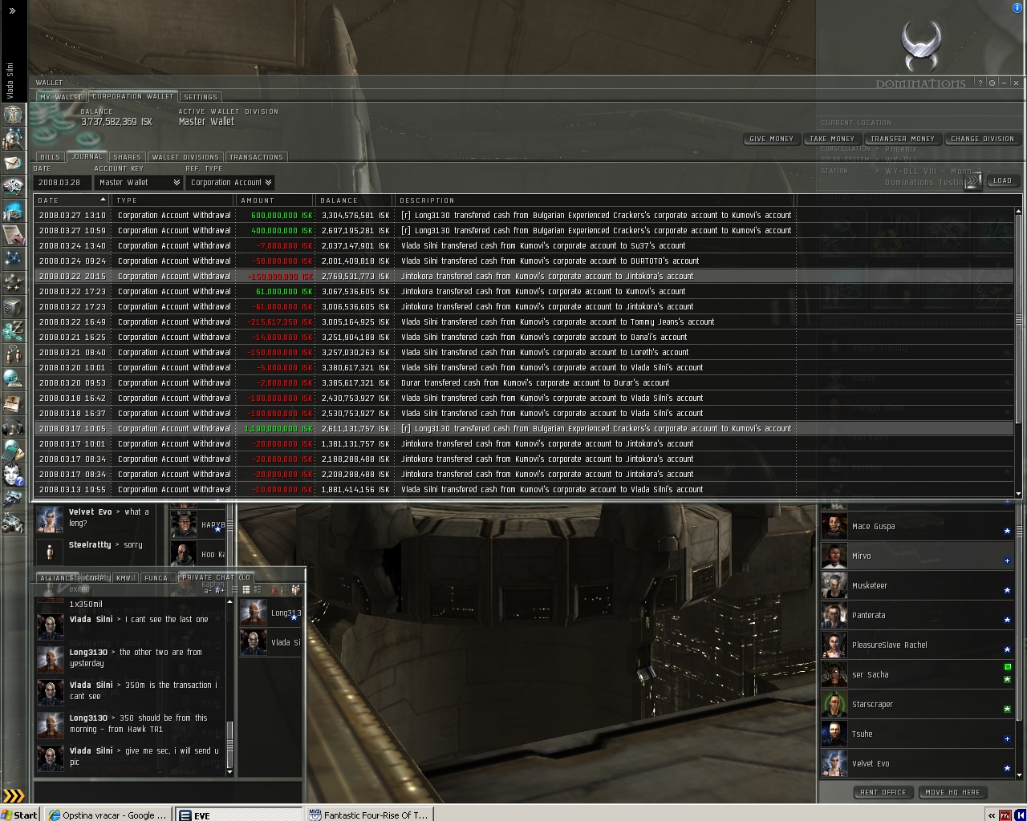1027x821 pixels.
Task: Click the wallet window help question mark
Action: 980,83
